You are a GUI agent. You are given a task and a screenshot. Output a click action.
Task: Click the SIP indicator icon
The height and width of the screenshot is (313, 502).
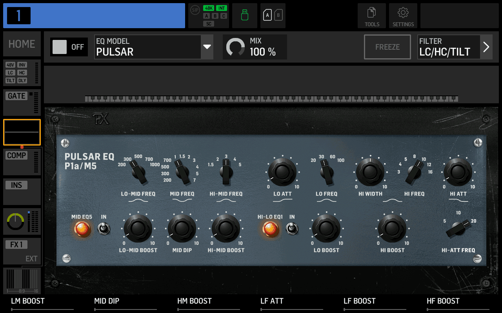click(195, 10)
